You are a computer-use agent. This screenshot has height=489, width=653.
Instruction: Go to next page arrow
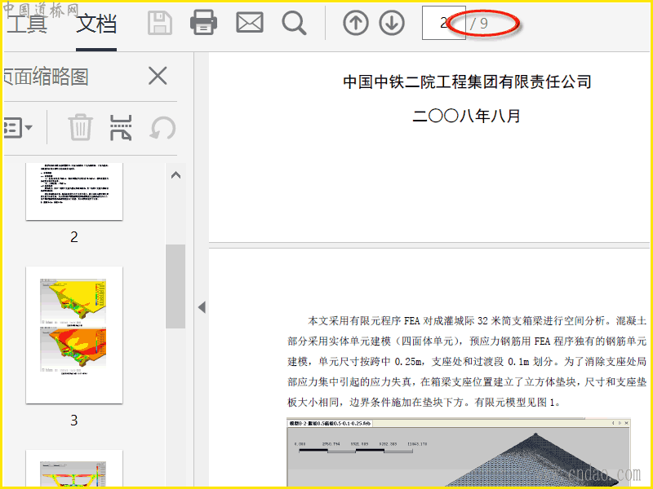click(x=392, y=23)
